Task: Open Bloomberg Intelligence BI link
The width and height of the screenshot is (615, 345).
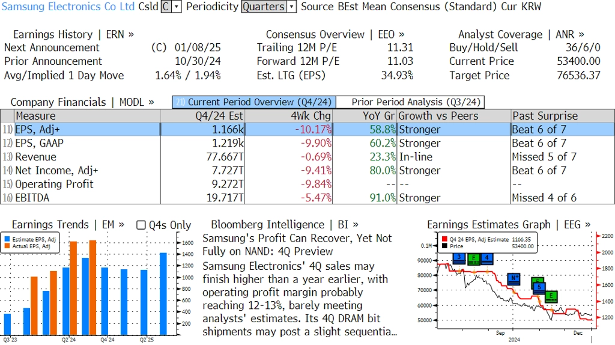Action: (x=284, y=225)
